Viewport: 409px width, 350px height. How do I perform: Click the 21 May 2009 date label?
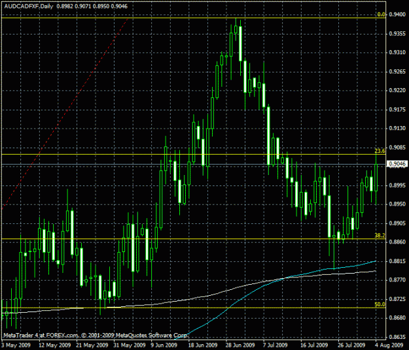click(92, 345)
